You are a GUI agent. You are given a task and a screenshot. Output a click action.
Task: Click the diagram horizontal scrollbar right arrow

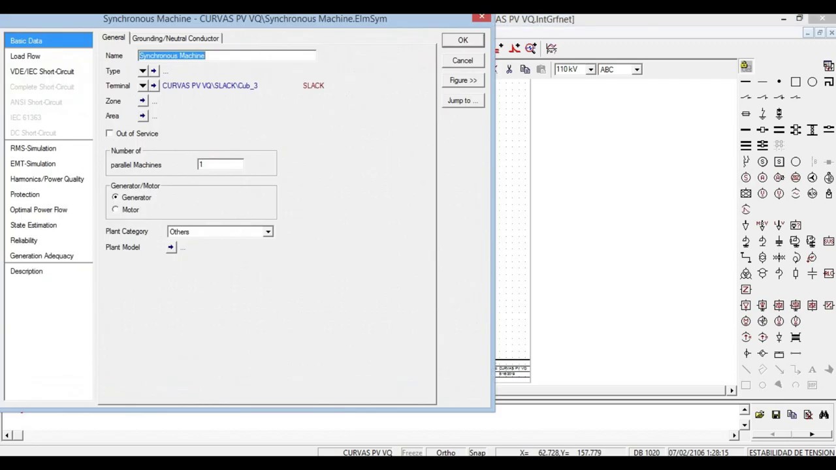[731, 390]
